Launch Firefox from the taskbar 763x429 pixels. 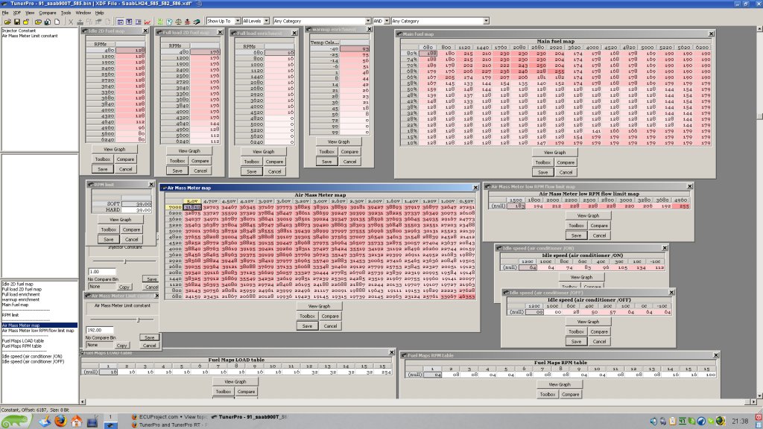(60, 421)
